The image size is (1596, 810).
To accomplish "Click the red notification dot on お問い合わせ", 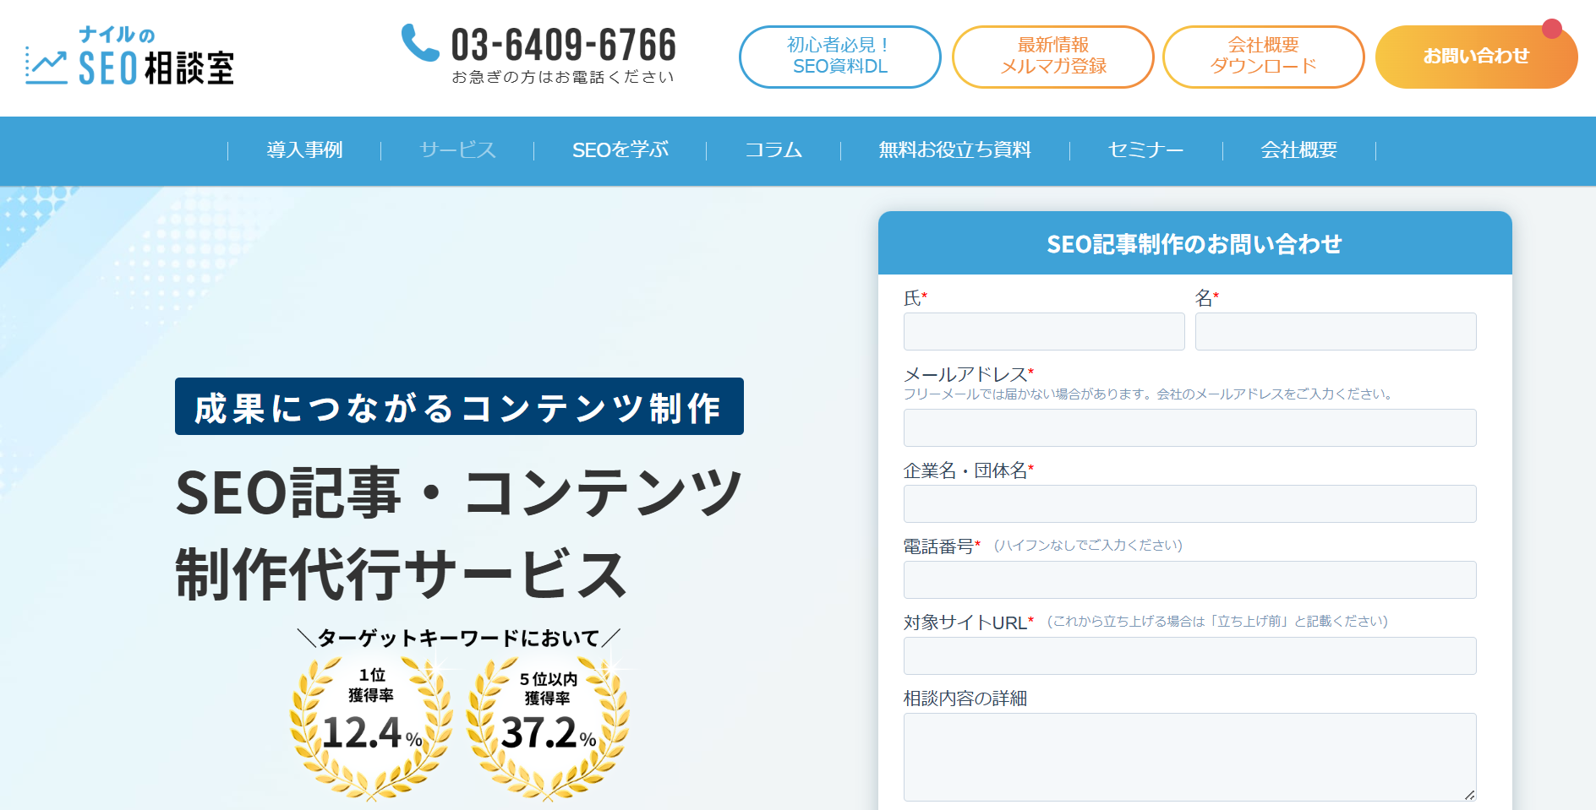I will point(1552,27).
